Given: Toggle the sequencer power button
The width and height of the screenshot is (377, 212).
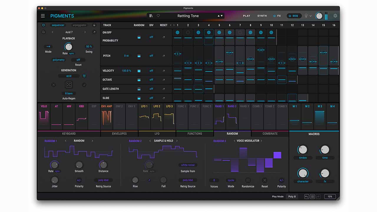Looking at the screenshot, I should click(x=44, y=25).
